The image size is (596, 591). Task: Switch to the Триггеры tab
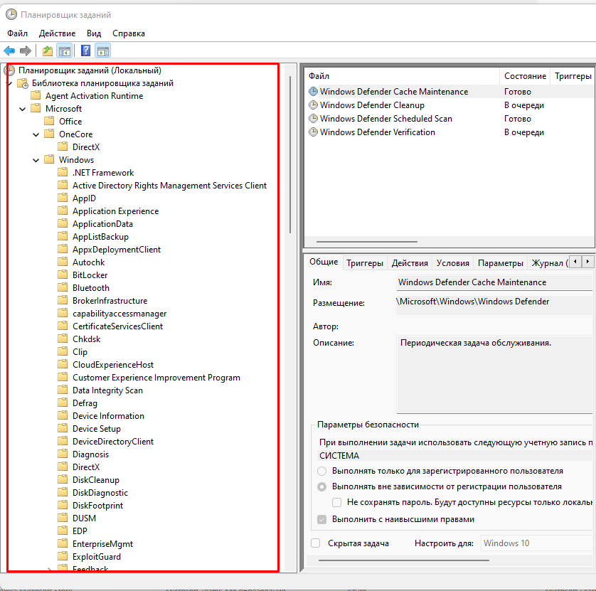pyautogui.click(x=365, y=263)
